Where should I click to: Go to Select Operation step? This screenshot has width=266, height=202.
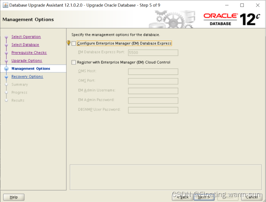[26, 37]
